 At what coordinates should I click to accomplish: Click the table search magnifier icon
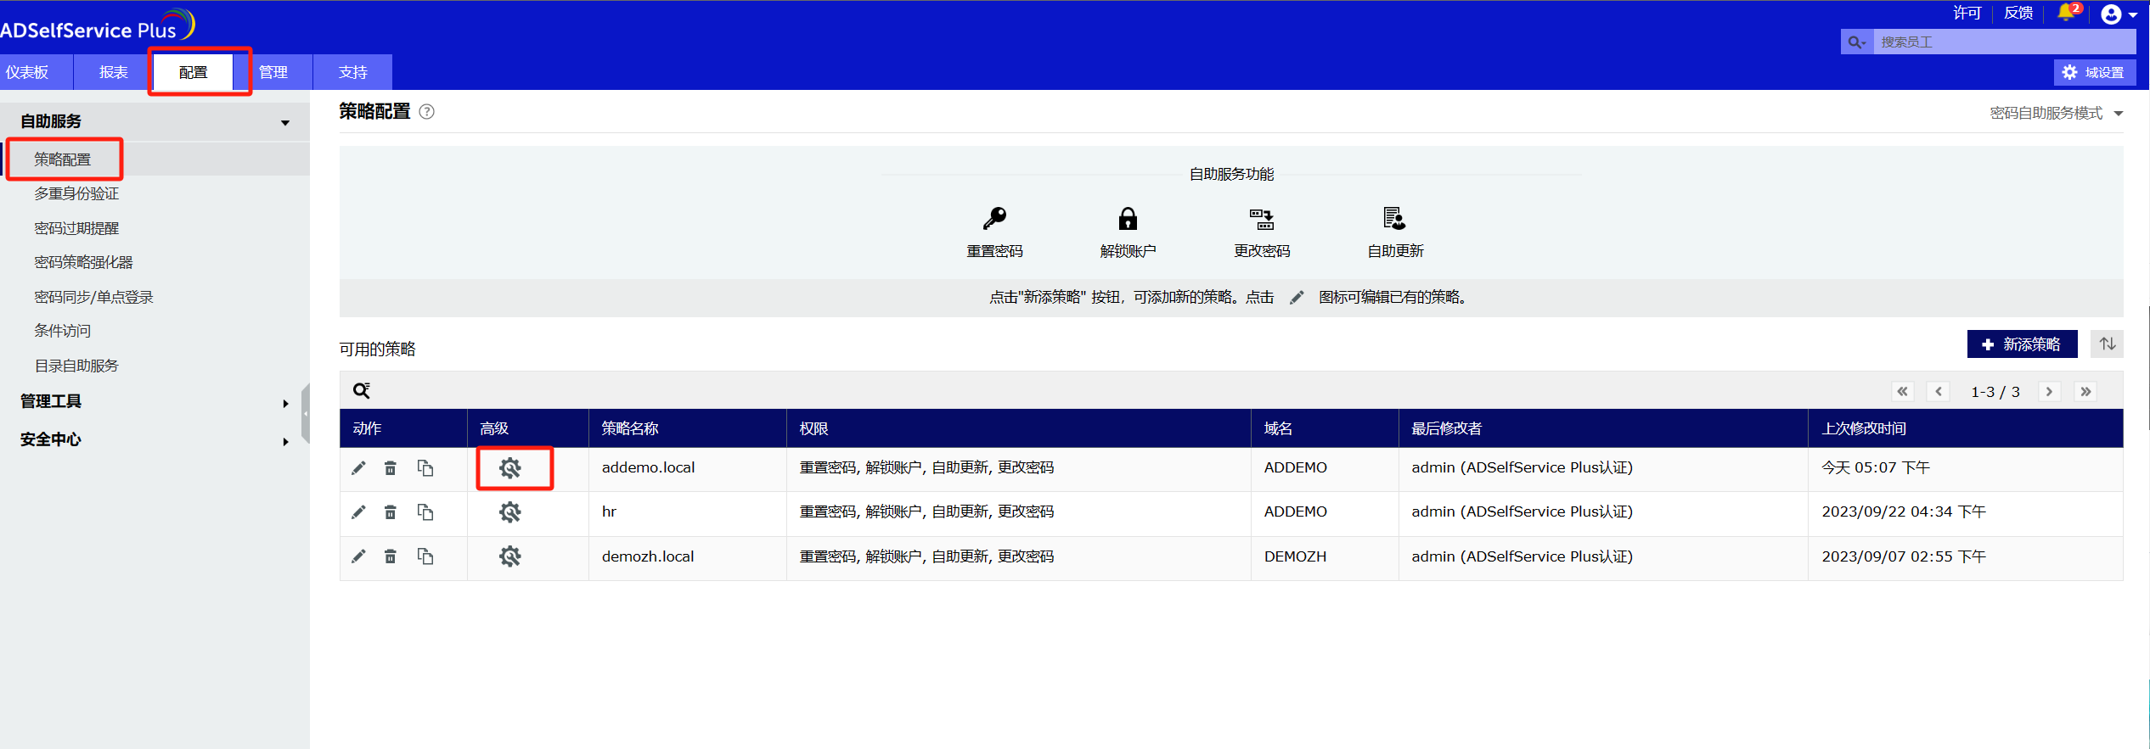point(362,390)
